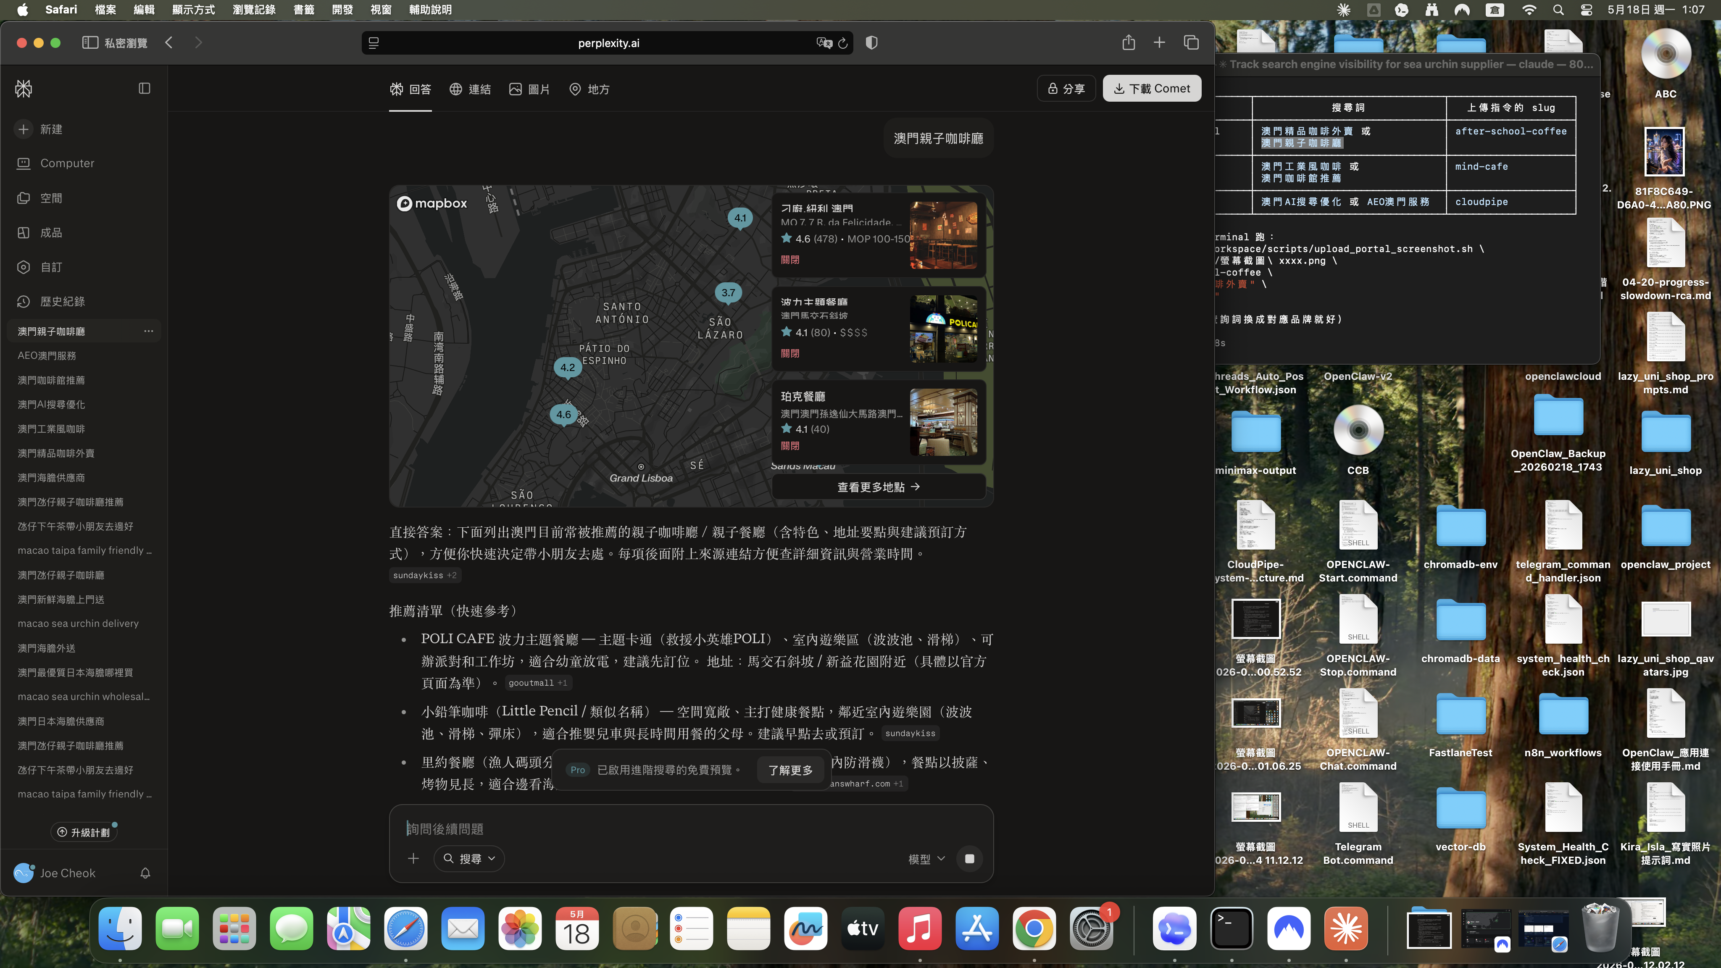This screenshot has width=1721, height=968.
Task: Go forward in Safari
Action: point(198,43)
